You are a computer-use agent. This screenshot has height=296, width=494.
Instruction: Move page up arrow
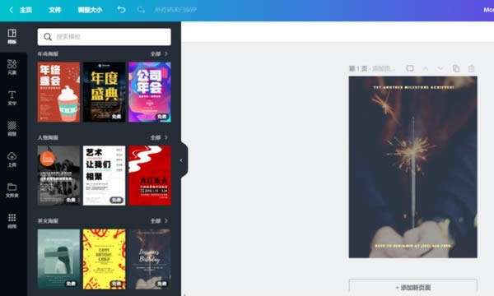tap(426, 68)
